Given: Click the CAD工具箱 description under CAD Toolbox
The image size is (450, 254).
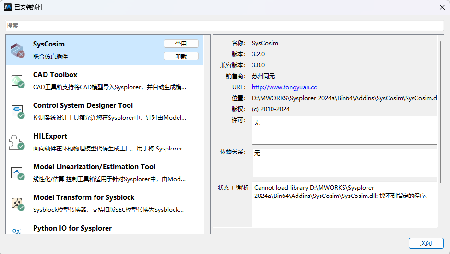Looking at the screenshot, I should [x=109, y=87].
